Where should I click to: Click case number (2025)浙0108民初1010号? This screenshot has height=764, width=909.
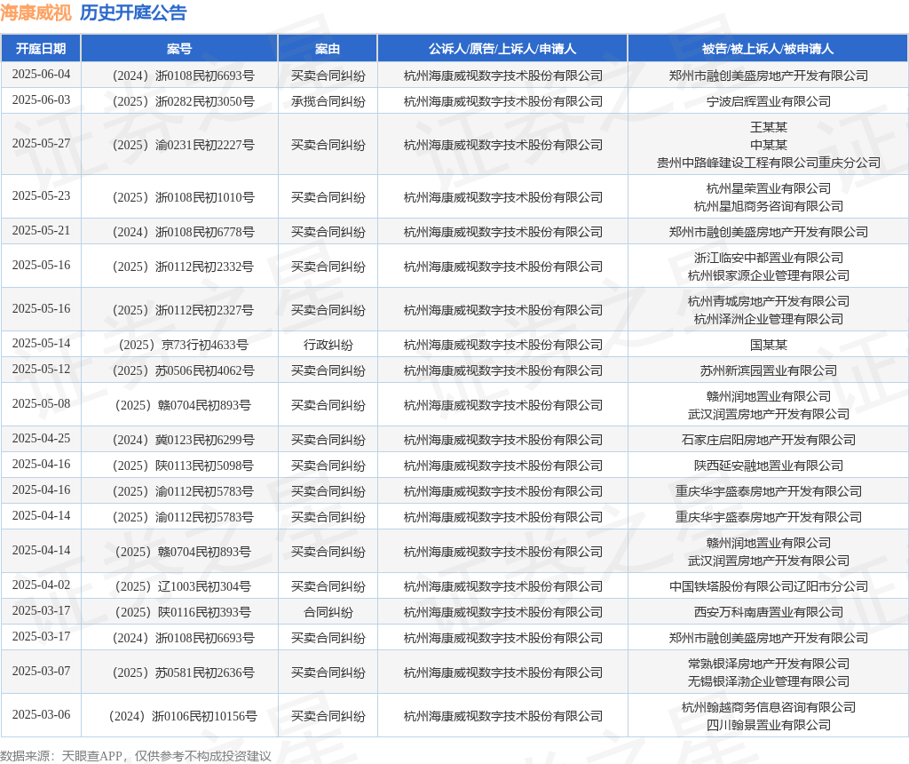coord(183,197)
